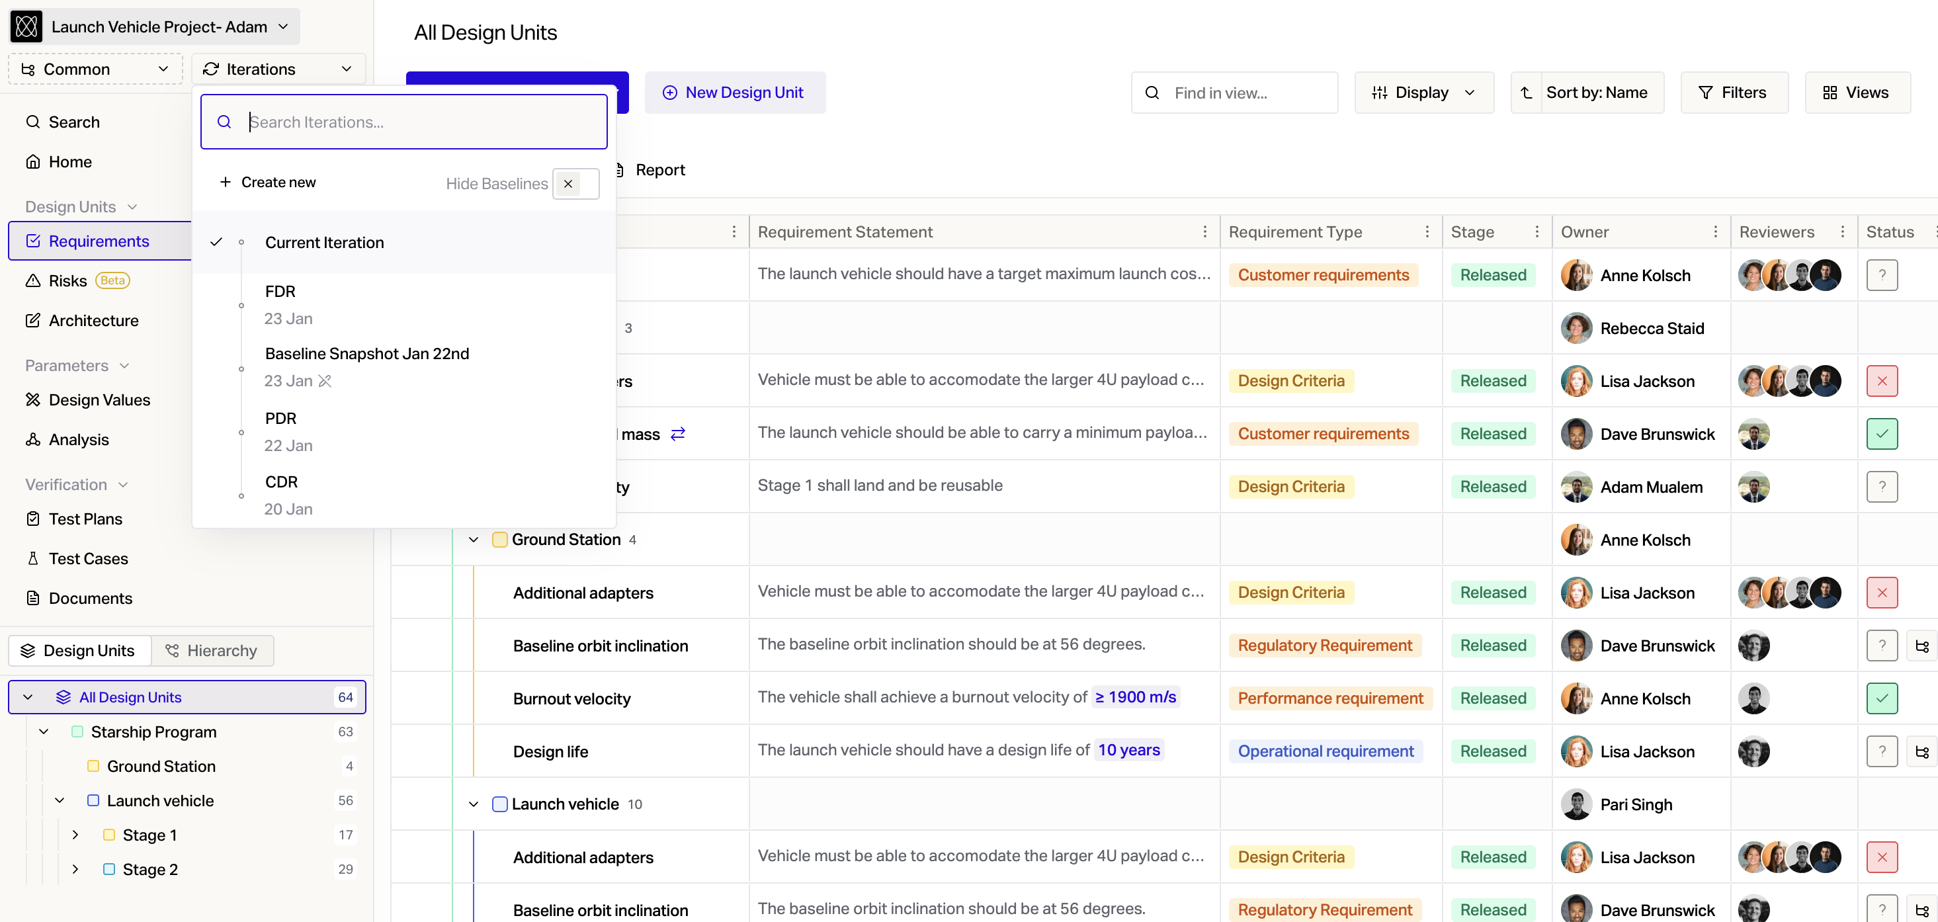Viewport: 1938px width, 922px height.
Task: Expand Stage 2 tree node
Action: click(x=75, y=869)
